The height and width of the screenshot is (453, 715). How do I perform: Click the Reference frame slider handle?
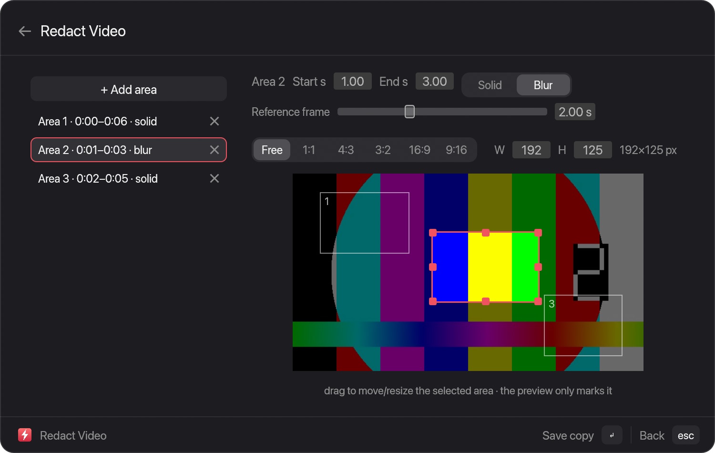(x=409, y=112)
